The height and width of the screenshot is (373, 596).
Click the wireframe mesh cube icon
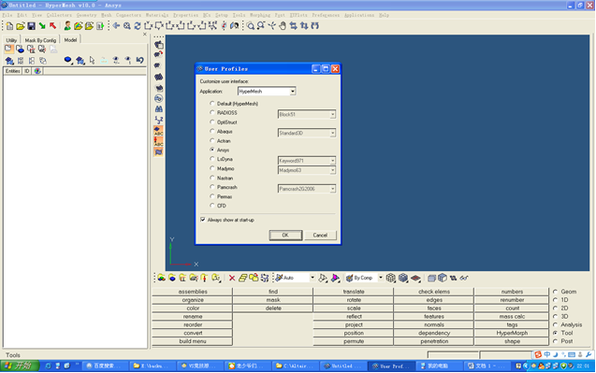coord(391,278)
